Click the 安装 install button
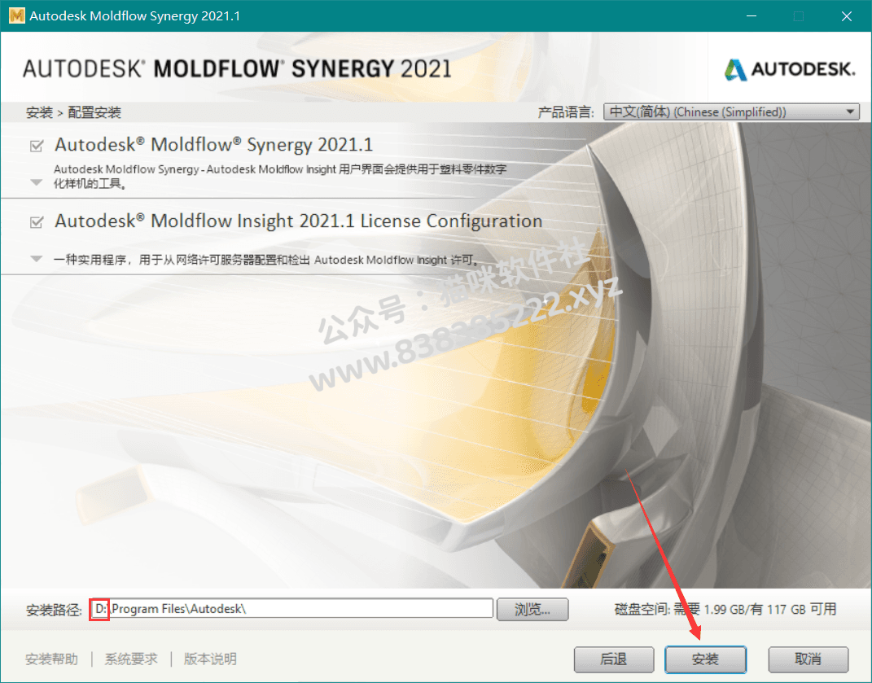Screen dimensions: 872x683 pyautogui.click(x=705, y=659)
